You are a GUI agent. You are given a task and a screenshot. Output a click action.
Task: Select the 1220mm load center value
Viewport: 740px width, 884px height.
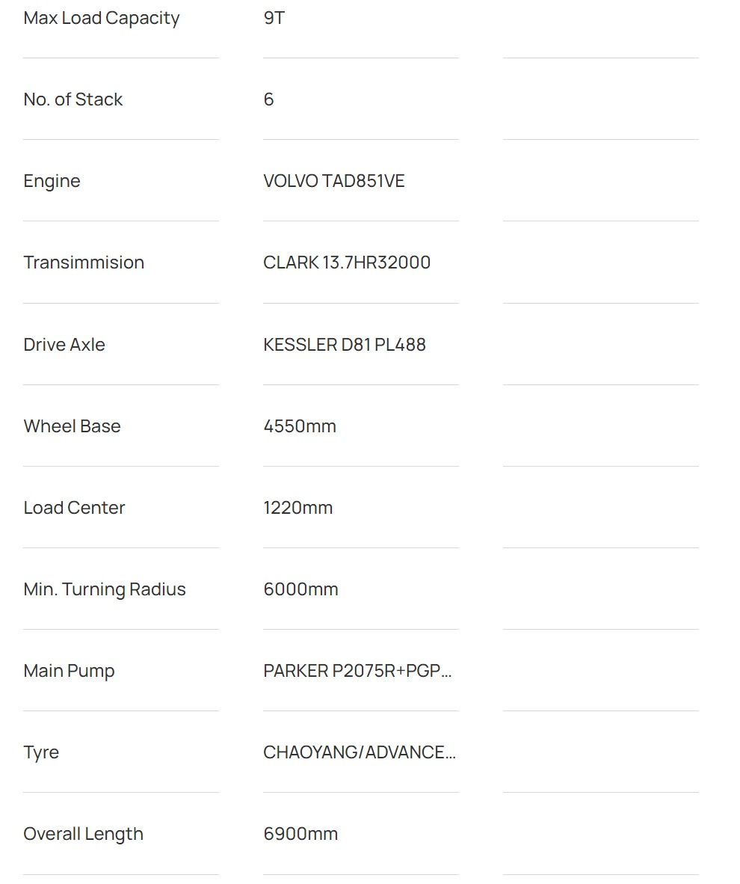[298, 508]
